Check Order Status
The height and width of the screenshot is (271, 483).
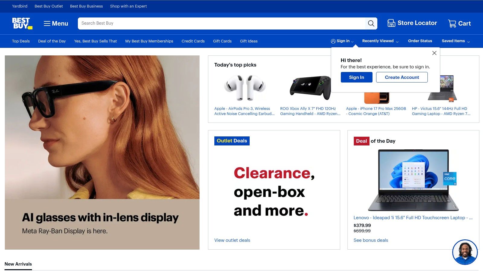pyautogui.click(x=420, y=41)
